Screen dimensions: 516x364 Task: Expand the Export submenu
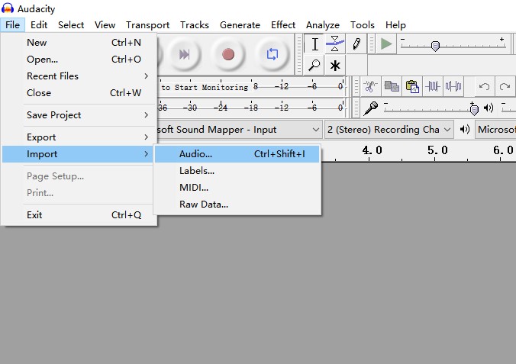pyautogui.click(x=79, y=137)
